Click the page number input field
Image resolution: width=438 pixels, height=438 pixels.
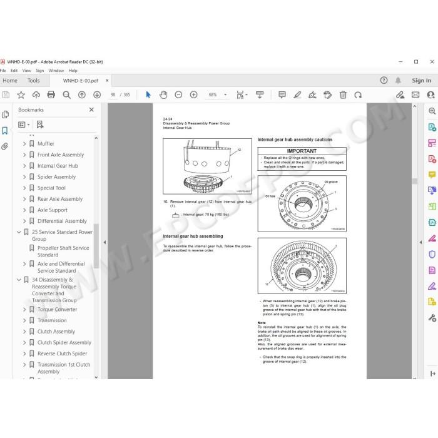point(113,95)
